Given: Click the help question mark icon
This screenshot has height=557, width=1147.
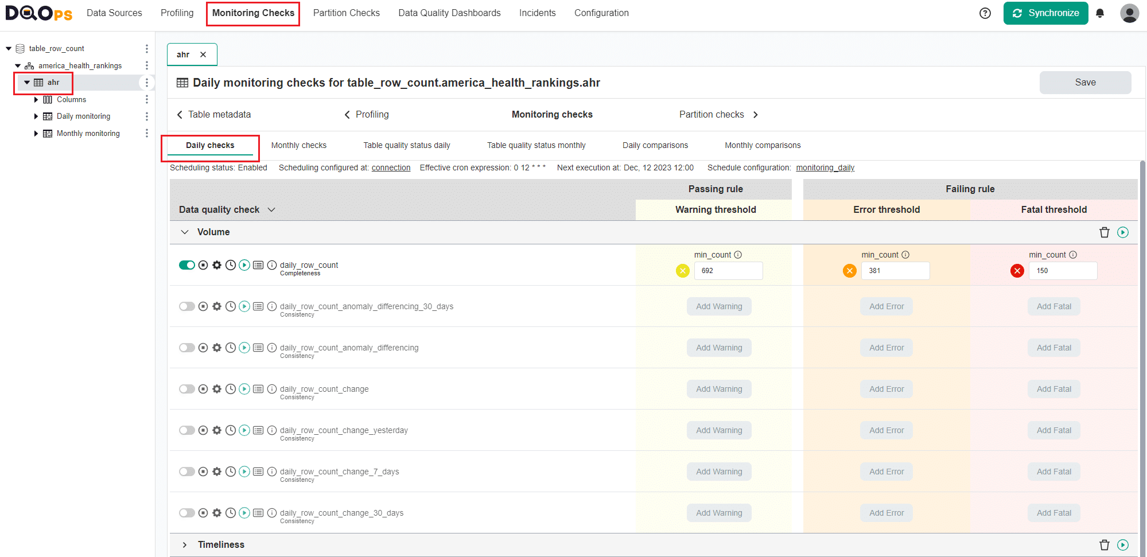Looking at the screenshot, I should click(985, 13).
